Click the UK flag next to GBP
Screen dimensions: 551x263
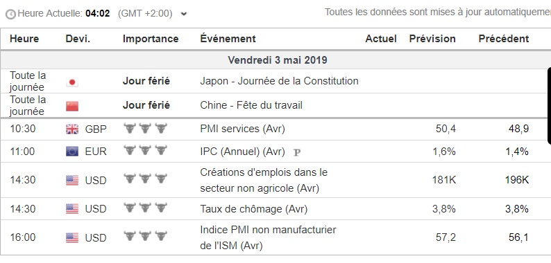coord(72,129)
